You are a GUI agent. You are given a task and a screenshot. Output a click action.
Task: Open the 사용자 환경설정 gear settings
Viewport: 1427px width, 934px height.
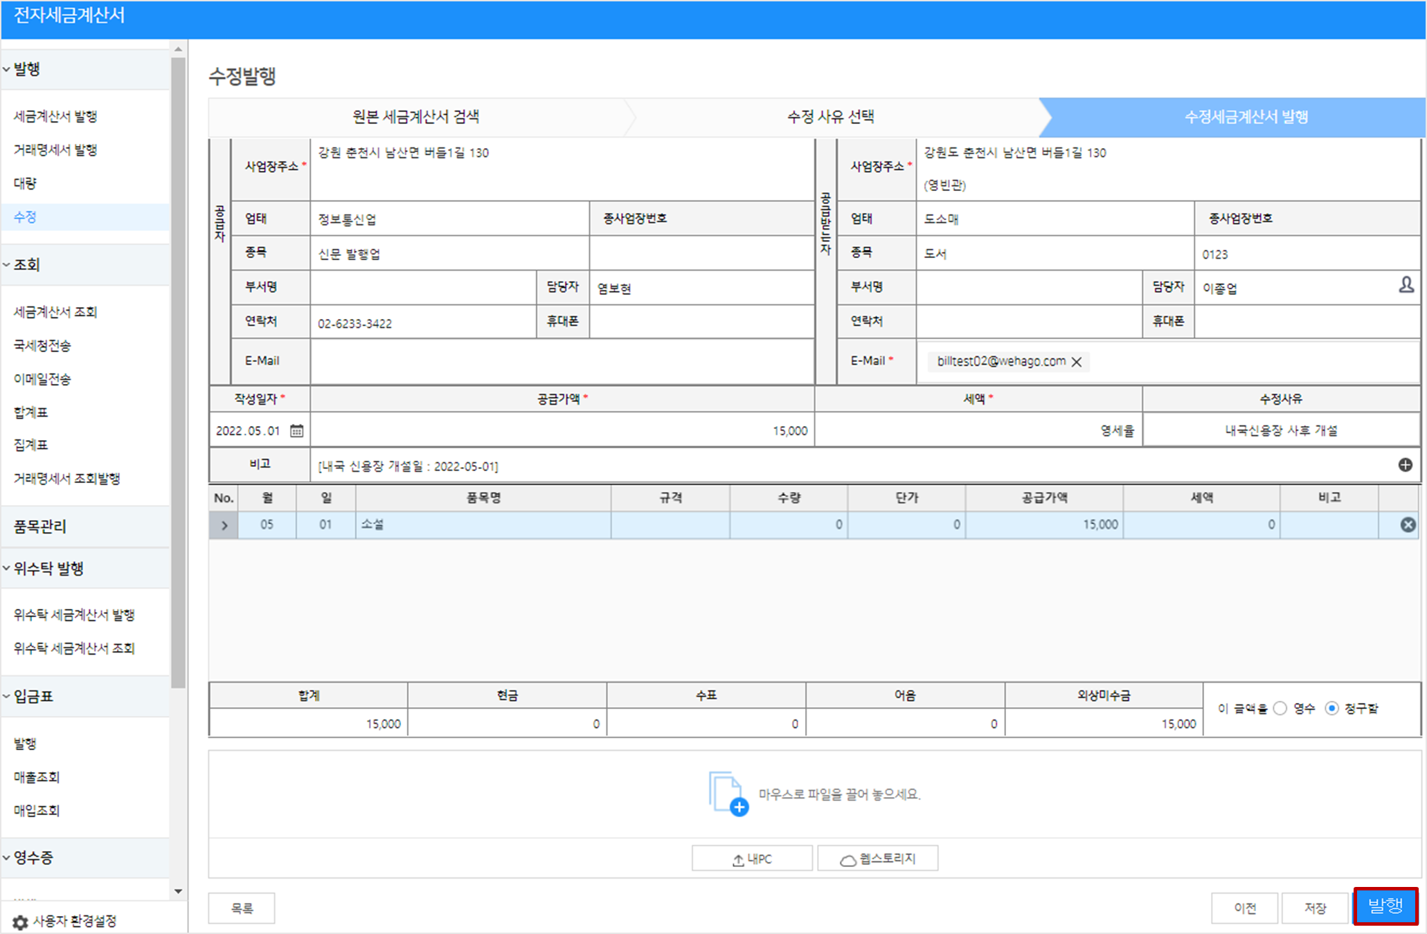tap(21, 922)
